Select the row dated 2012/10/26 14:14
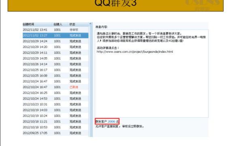Viewport: 231px width, 146px height. pyautogui.click(x=56, y=64)
